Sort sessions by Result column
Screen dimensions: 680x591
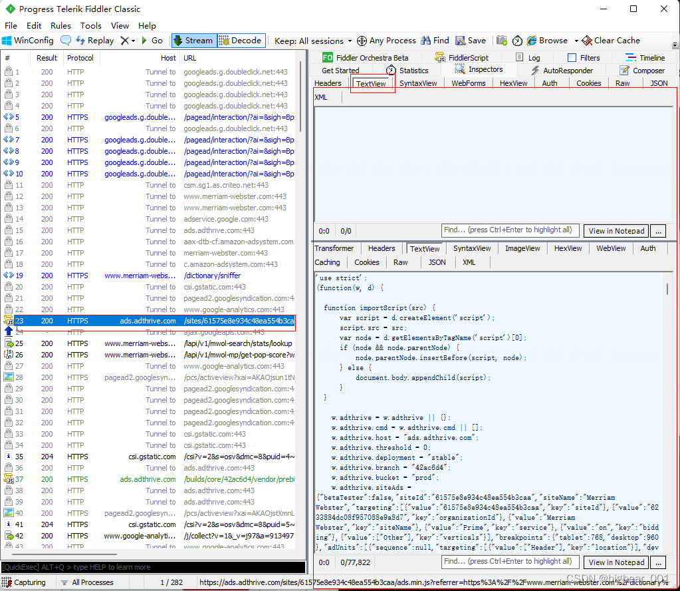click(x=47, y=58)
